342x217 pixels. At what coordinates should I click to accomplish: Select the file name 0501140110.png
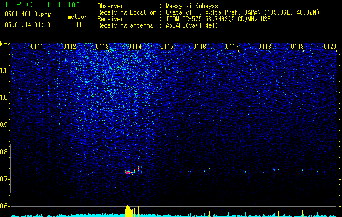point(28,14)
